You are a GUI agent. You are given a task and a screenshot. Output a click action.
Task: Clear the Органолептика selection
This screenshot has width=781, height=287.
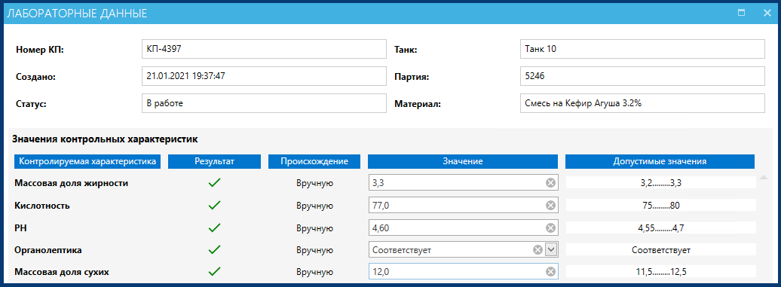coord(538,249)
